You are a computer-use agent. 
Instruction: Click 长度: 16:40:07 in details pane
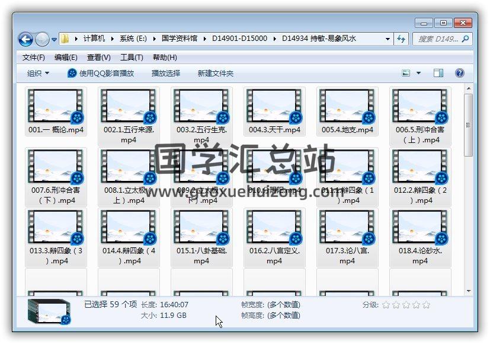(165, 305)
